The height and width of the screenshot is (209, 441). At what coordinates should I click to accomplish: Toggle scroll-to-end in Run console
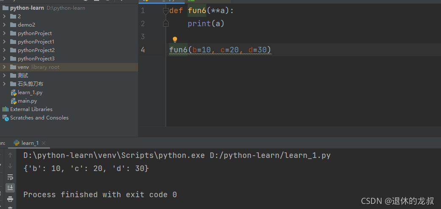pos(10,188)
